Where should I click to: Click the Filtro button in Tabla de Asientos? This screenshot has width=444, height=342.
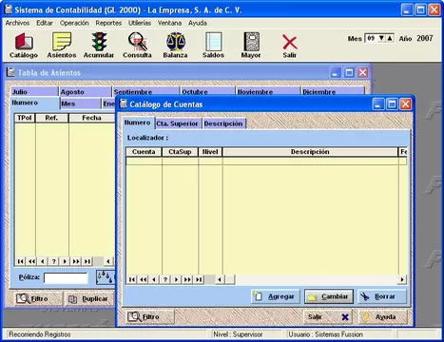tap(38, 298)
